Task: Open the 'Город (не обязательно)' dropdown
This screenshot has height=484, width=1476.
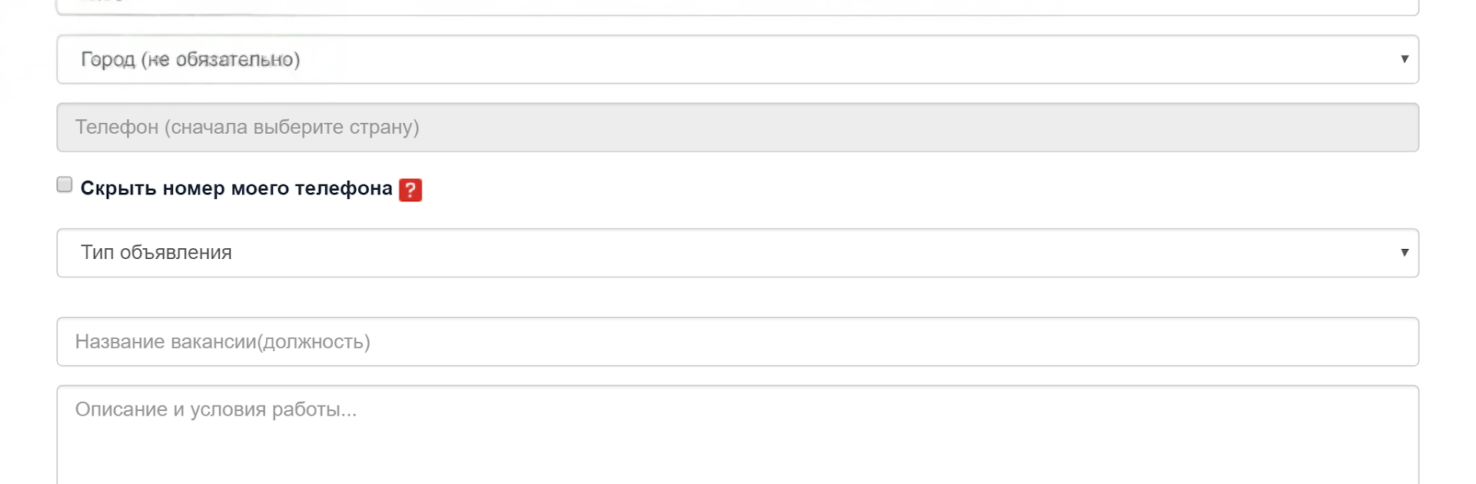Action: click(736, 59)
